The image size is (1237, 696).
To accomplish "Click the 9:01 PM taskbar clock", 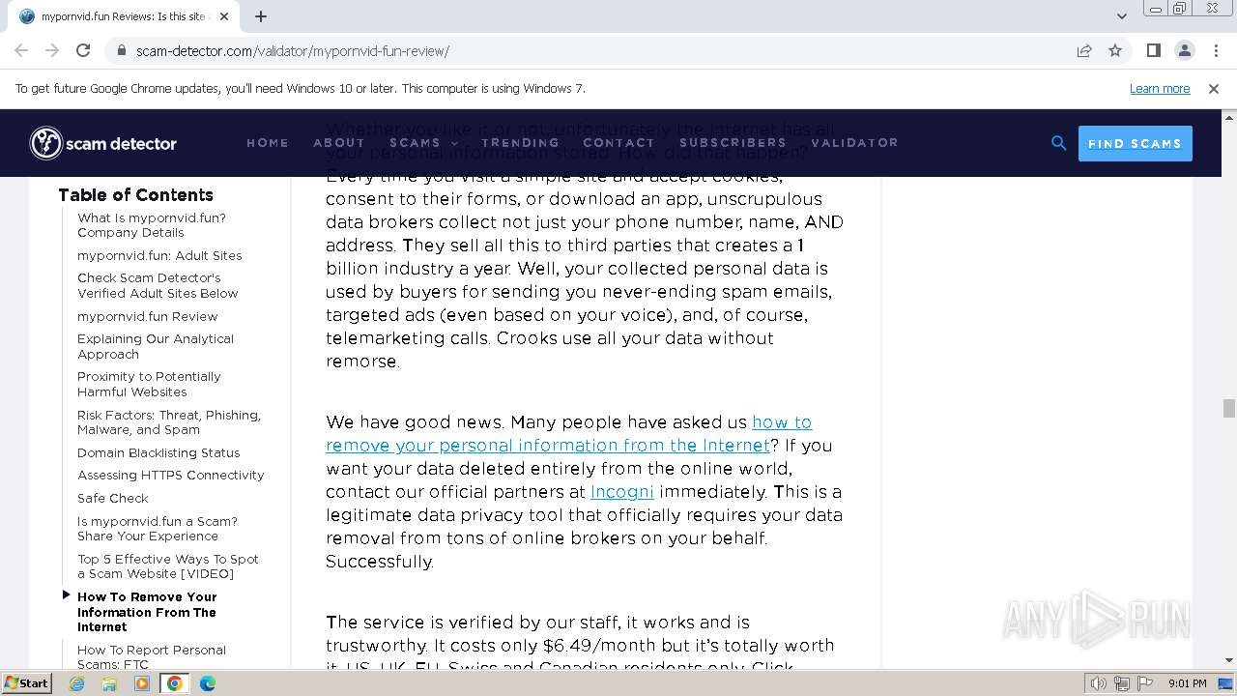I will (1187, 683).
